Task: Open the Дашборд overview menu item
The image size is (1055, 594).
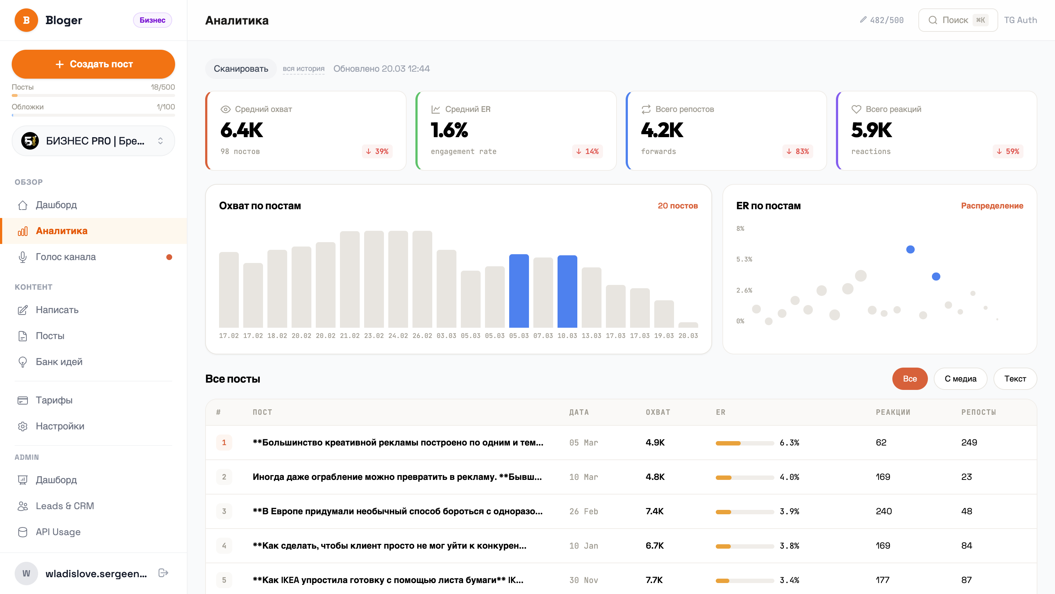Action: click(x=56, y=205)
